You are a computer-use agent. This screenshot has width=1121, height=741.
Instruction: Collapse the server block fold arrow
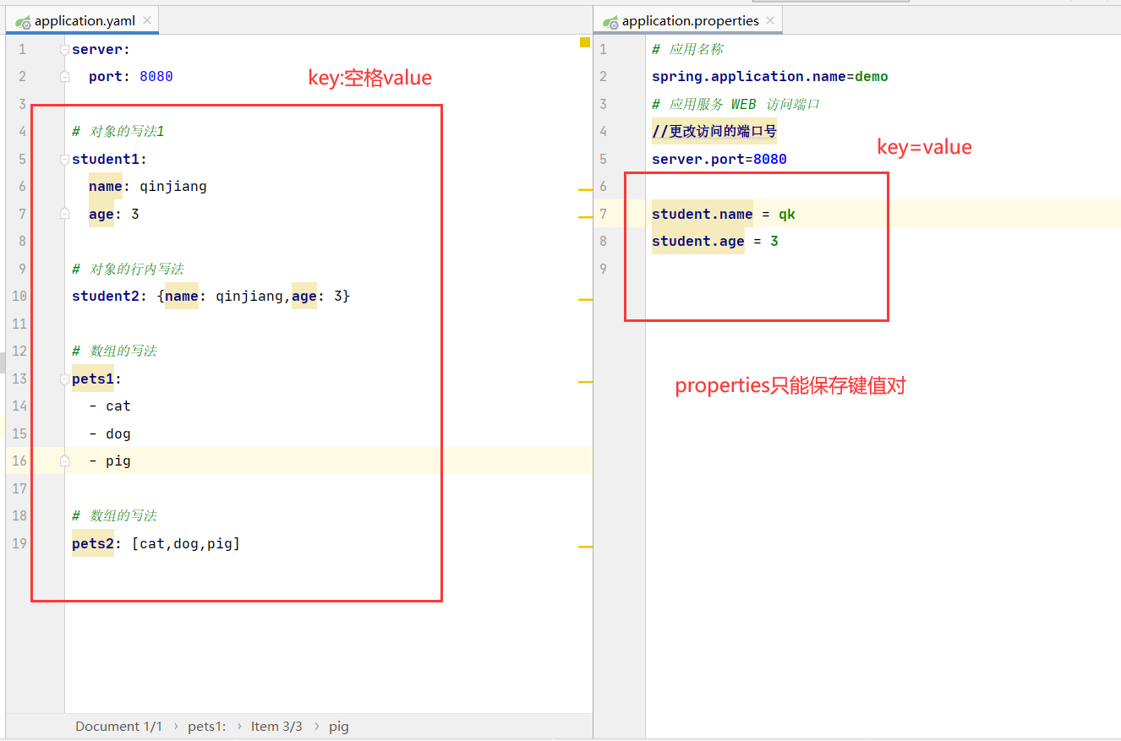[64, 49]
